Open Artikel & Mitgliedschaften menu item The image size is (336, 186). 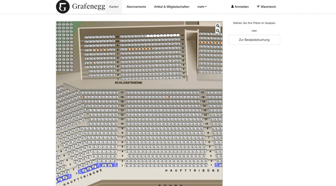pyautogui.click(x=172, y=7)
